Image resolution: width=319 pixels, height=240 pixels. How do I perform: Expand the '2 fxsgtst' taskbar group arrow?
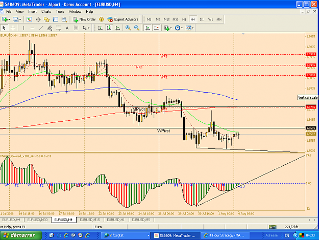pyautogui.click(x=149, y=235)
